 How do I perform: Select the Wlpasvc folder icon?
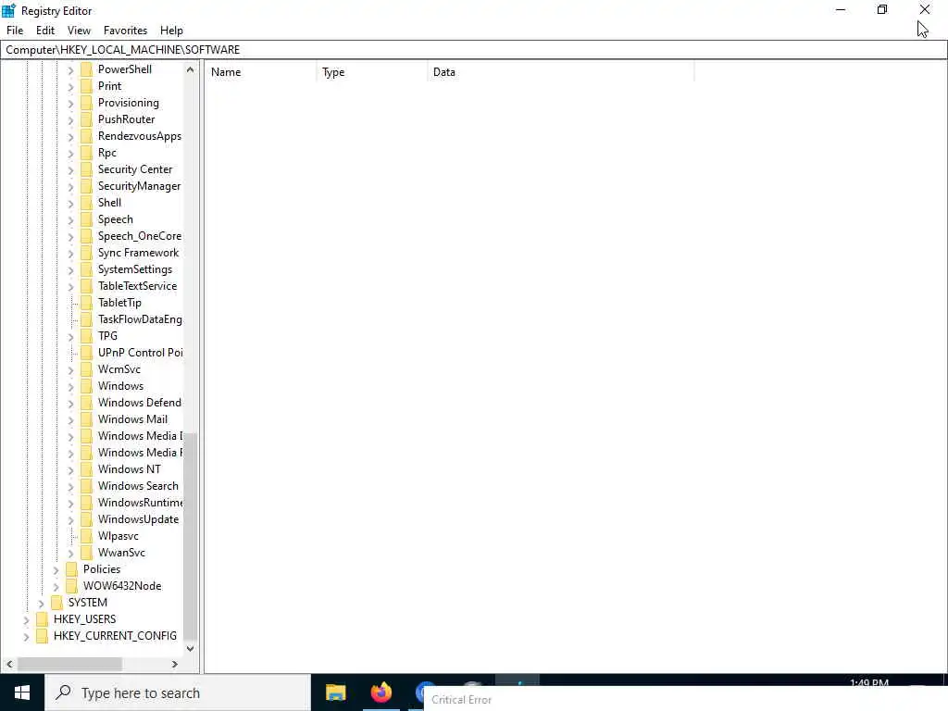(86, 536)
